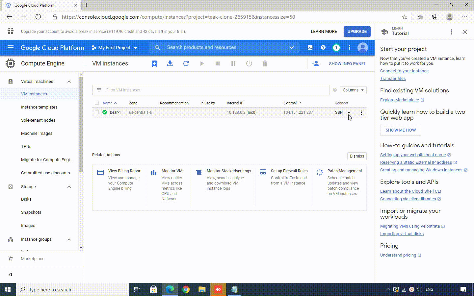Open the SSH connection options arrow
This screenshot has width=474, height=296.
pyautogui.click(x=349, y=112)
